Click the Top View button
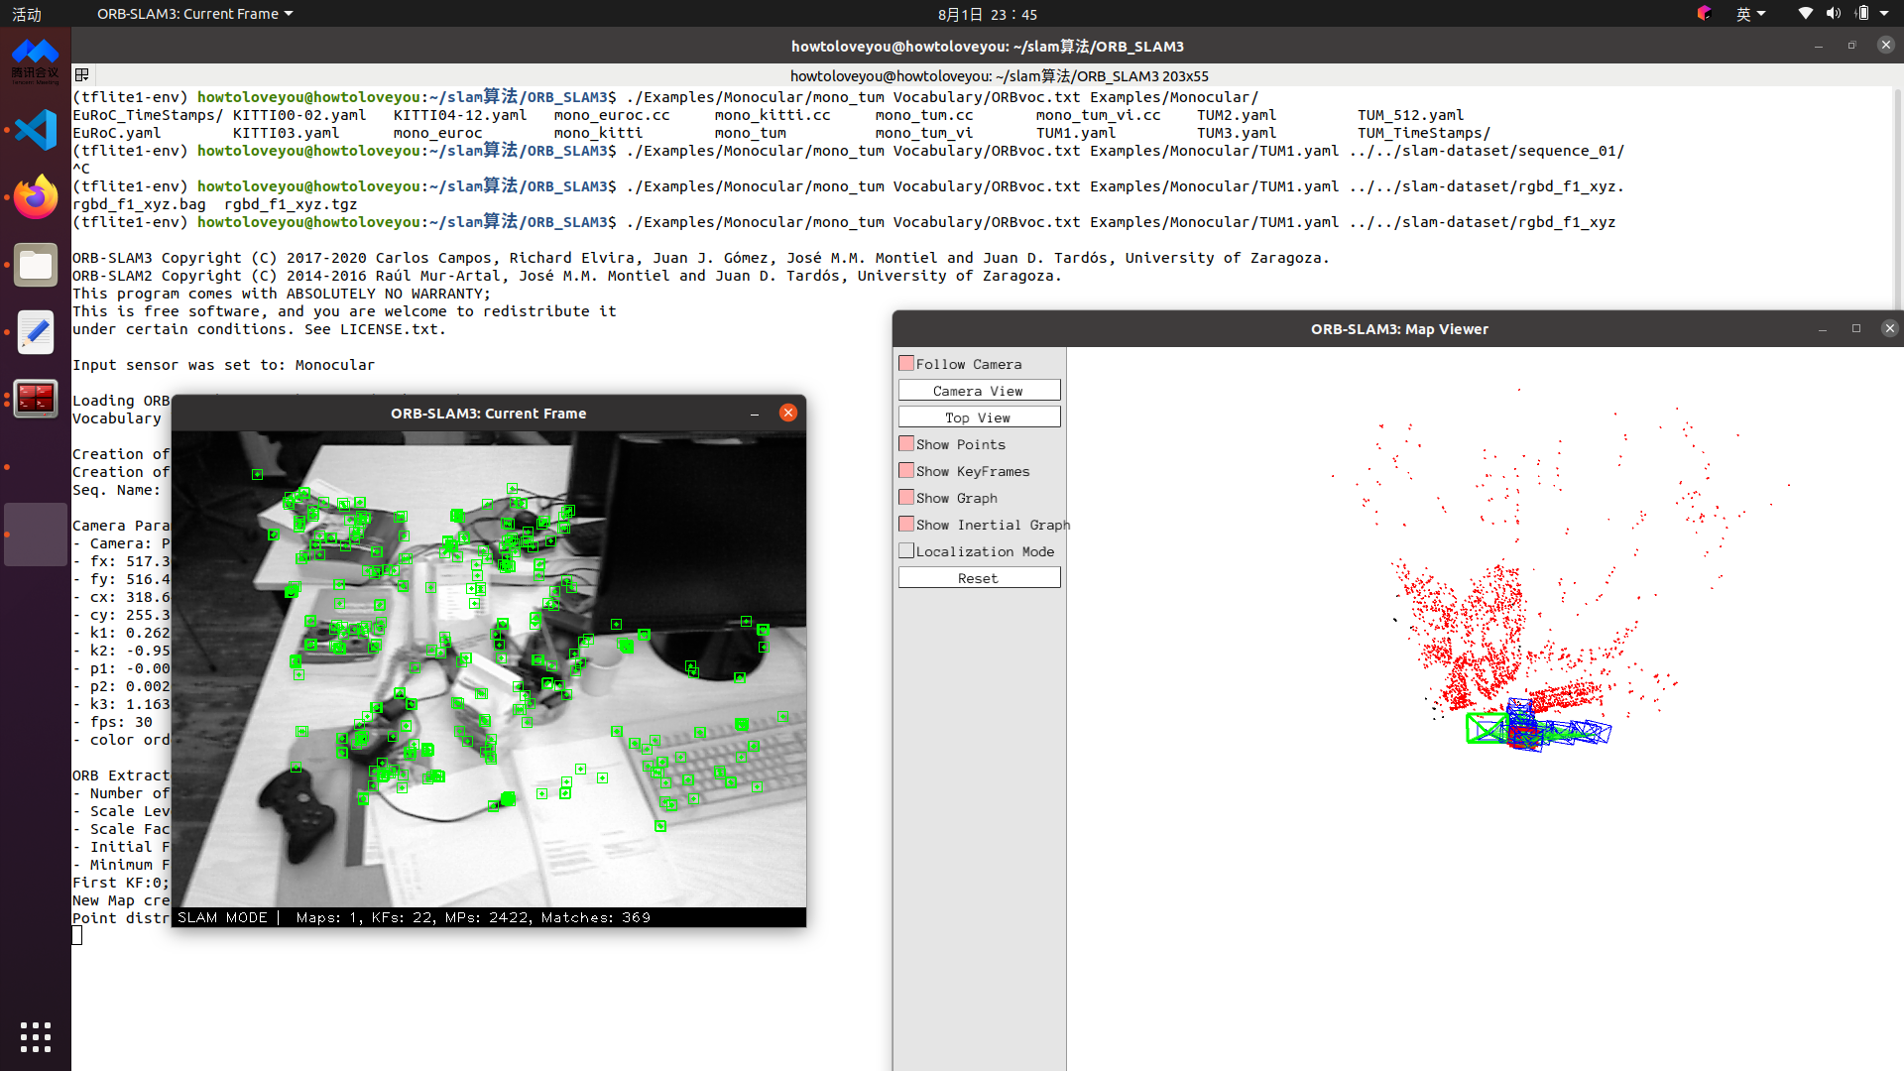This screenshot has width=1904, height=1071. [x=979, y=417]
